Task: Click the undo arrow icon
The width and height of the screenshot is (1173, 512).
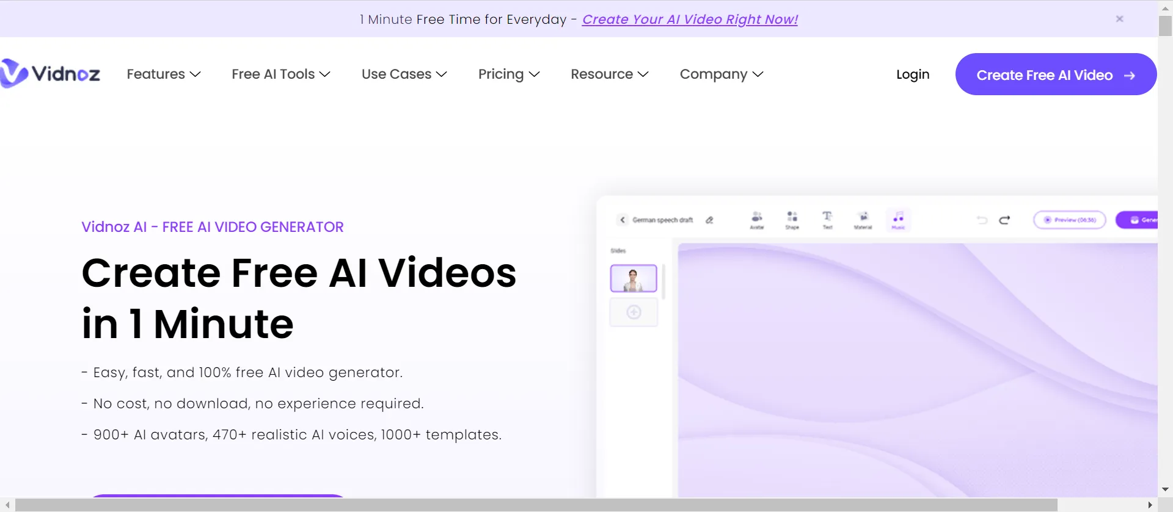Action: click(x=982, y=220)
